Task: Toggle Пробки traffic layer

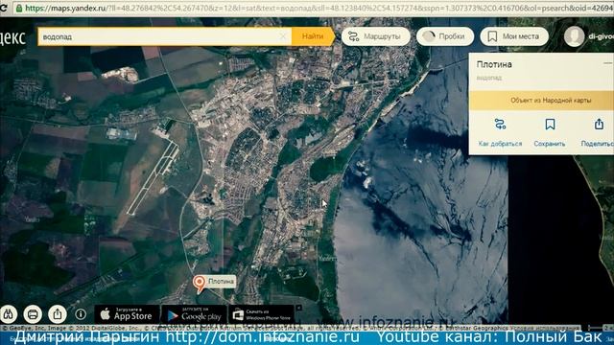Action: tap(445, 36)
